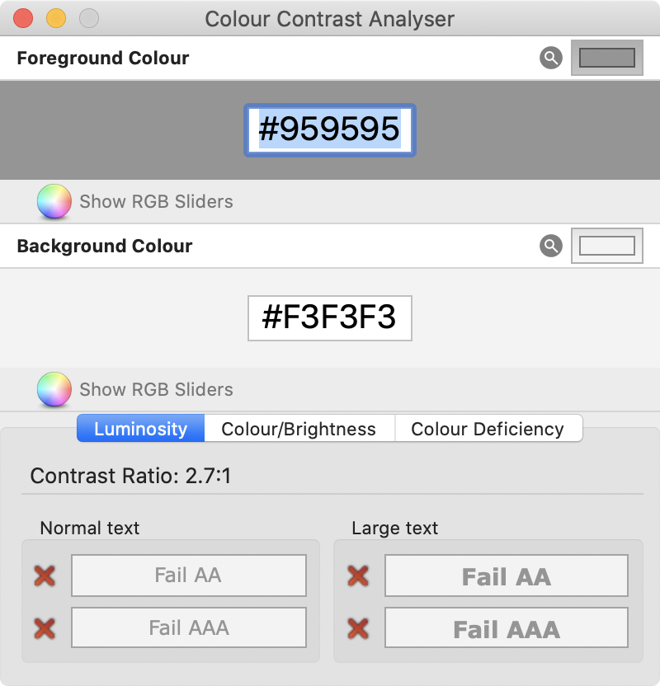Click the normal text Fail AAA indicator button
The height and width of the screenshot is (686, 660).
(x=188, y=627)
